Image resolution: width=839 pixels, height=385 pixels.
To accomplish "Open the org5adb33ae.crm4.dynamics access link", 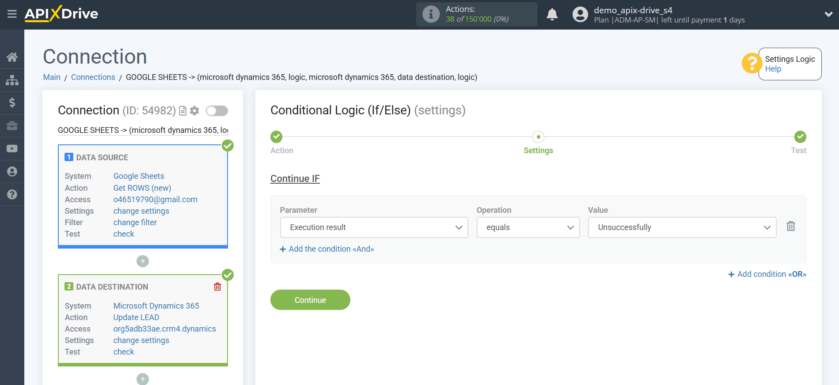I will 165,329.
